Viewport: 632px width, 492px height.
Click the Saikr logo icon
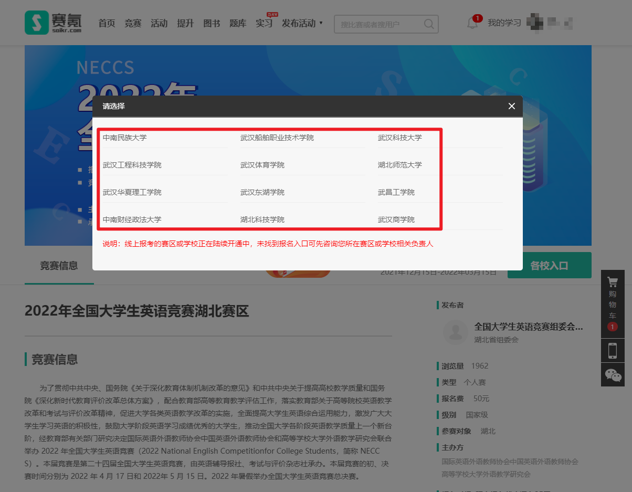coord(36,23)
